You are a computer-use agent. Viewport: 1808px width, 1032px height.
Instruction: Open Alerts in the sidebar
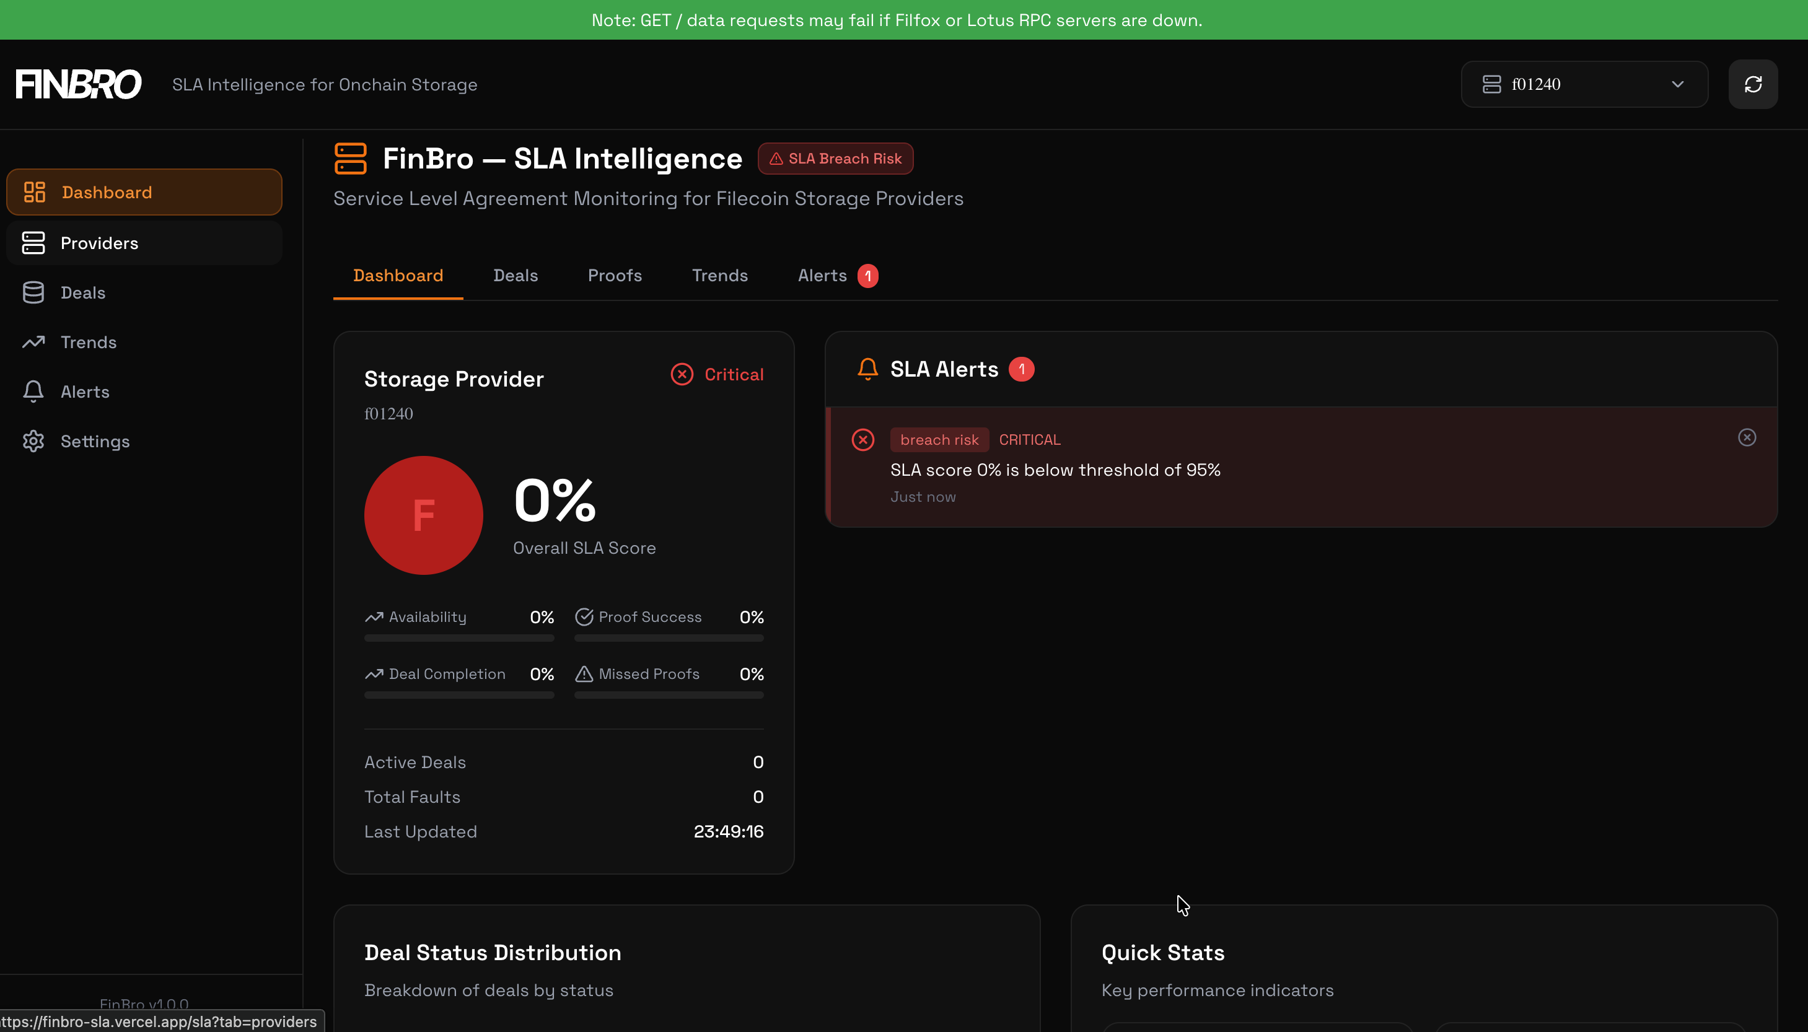point(144,392)
